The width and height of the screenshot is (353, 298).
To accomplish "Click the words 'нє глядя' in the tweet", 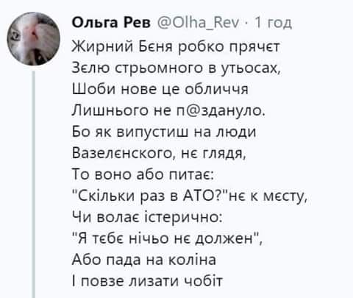I will coord(213,154).
